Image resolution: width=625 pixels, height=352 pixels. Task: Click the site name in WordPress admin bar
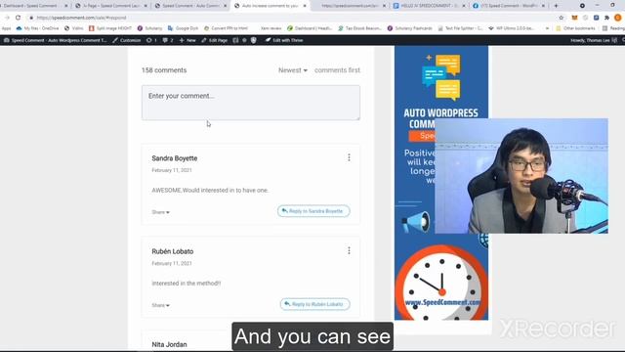click(x=55, y=40)
